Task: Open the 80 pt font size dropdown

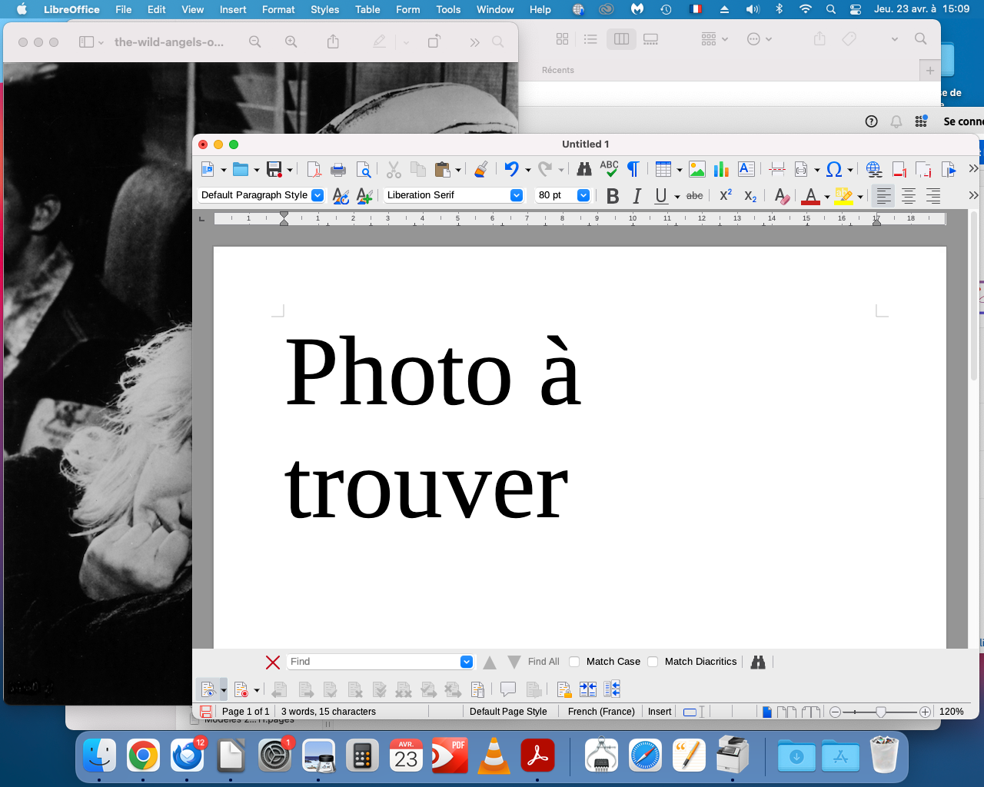Action: point(583,195)
